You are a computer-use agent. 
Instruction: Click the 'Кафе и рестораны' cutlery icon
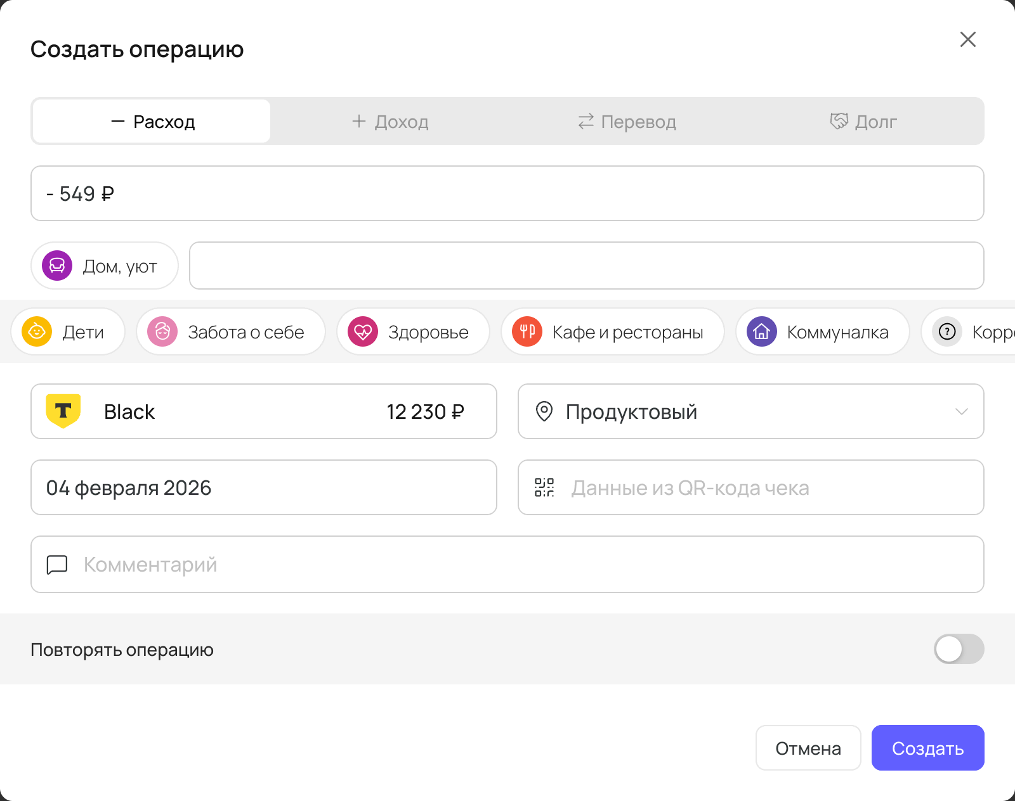click(525, 331)
